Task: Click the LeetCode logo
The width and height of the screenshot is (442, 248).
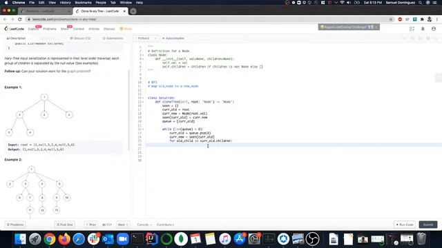Action: [x=14, y=29]
